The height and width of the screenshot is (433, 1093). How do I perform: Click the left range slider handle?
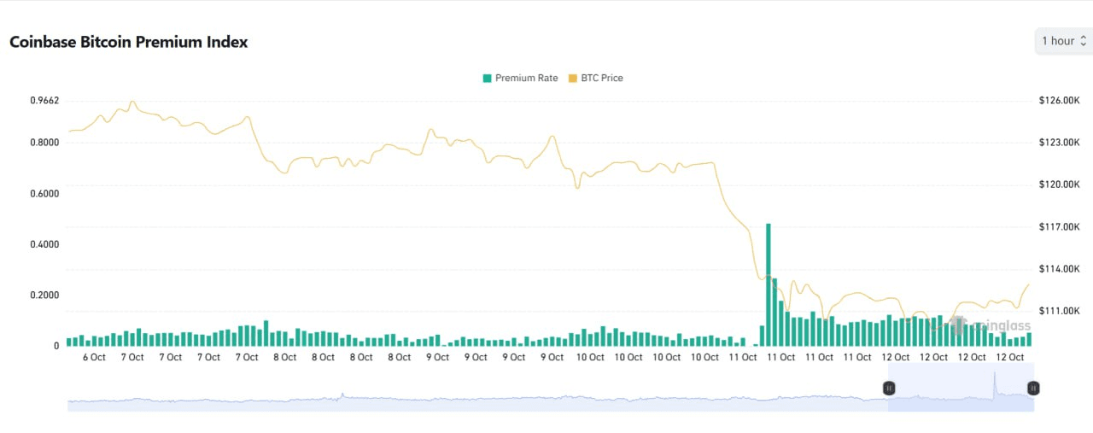(x=889, y=389)
